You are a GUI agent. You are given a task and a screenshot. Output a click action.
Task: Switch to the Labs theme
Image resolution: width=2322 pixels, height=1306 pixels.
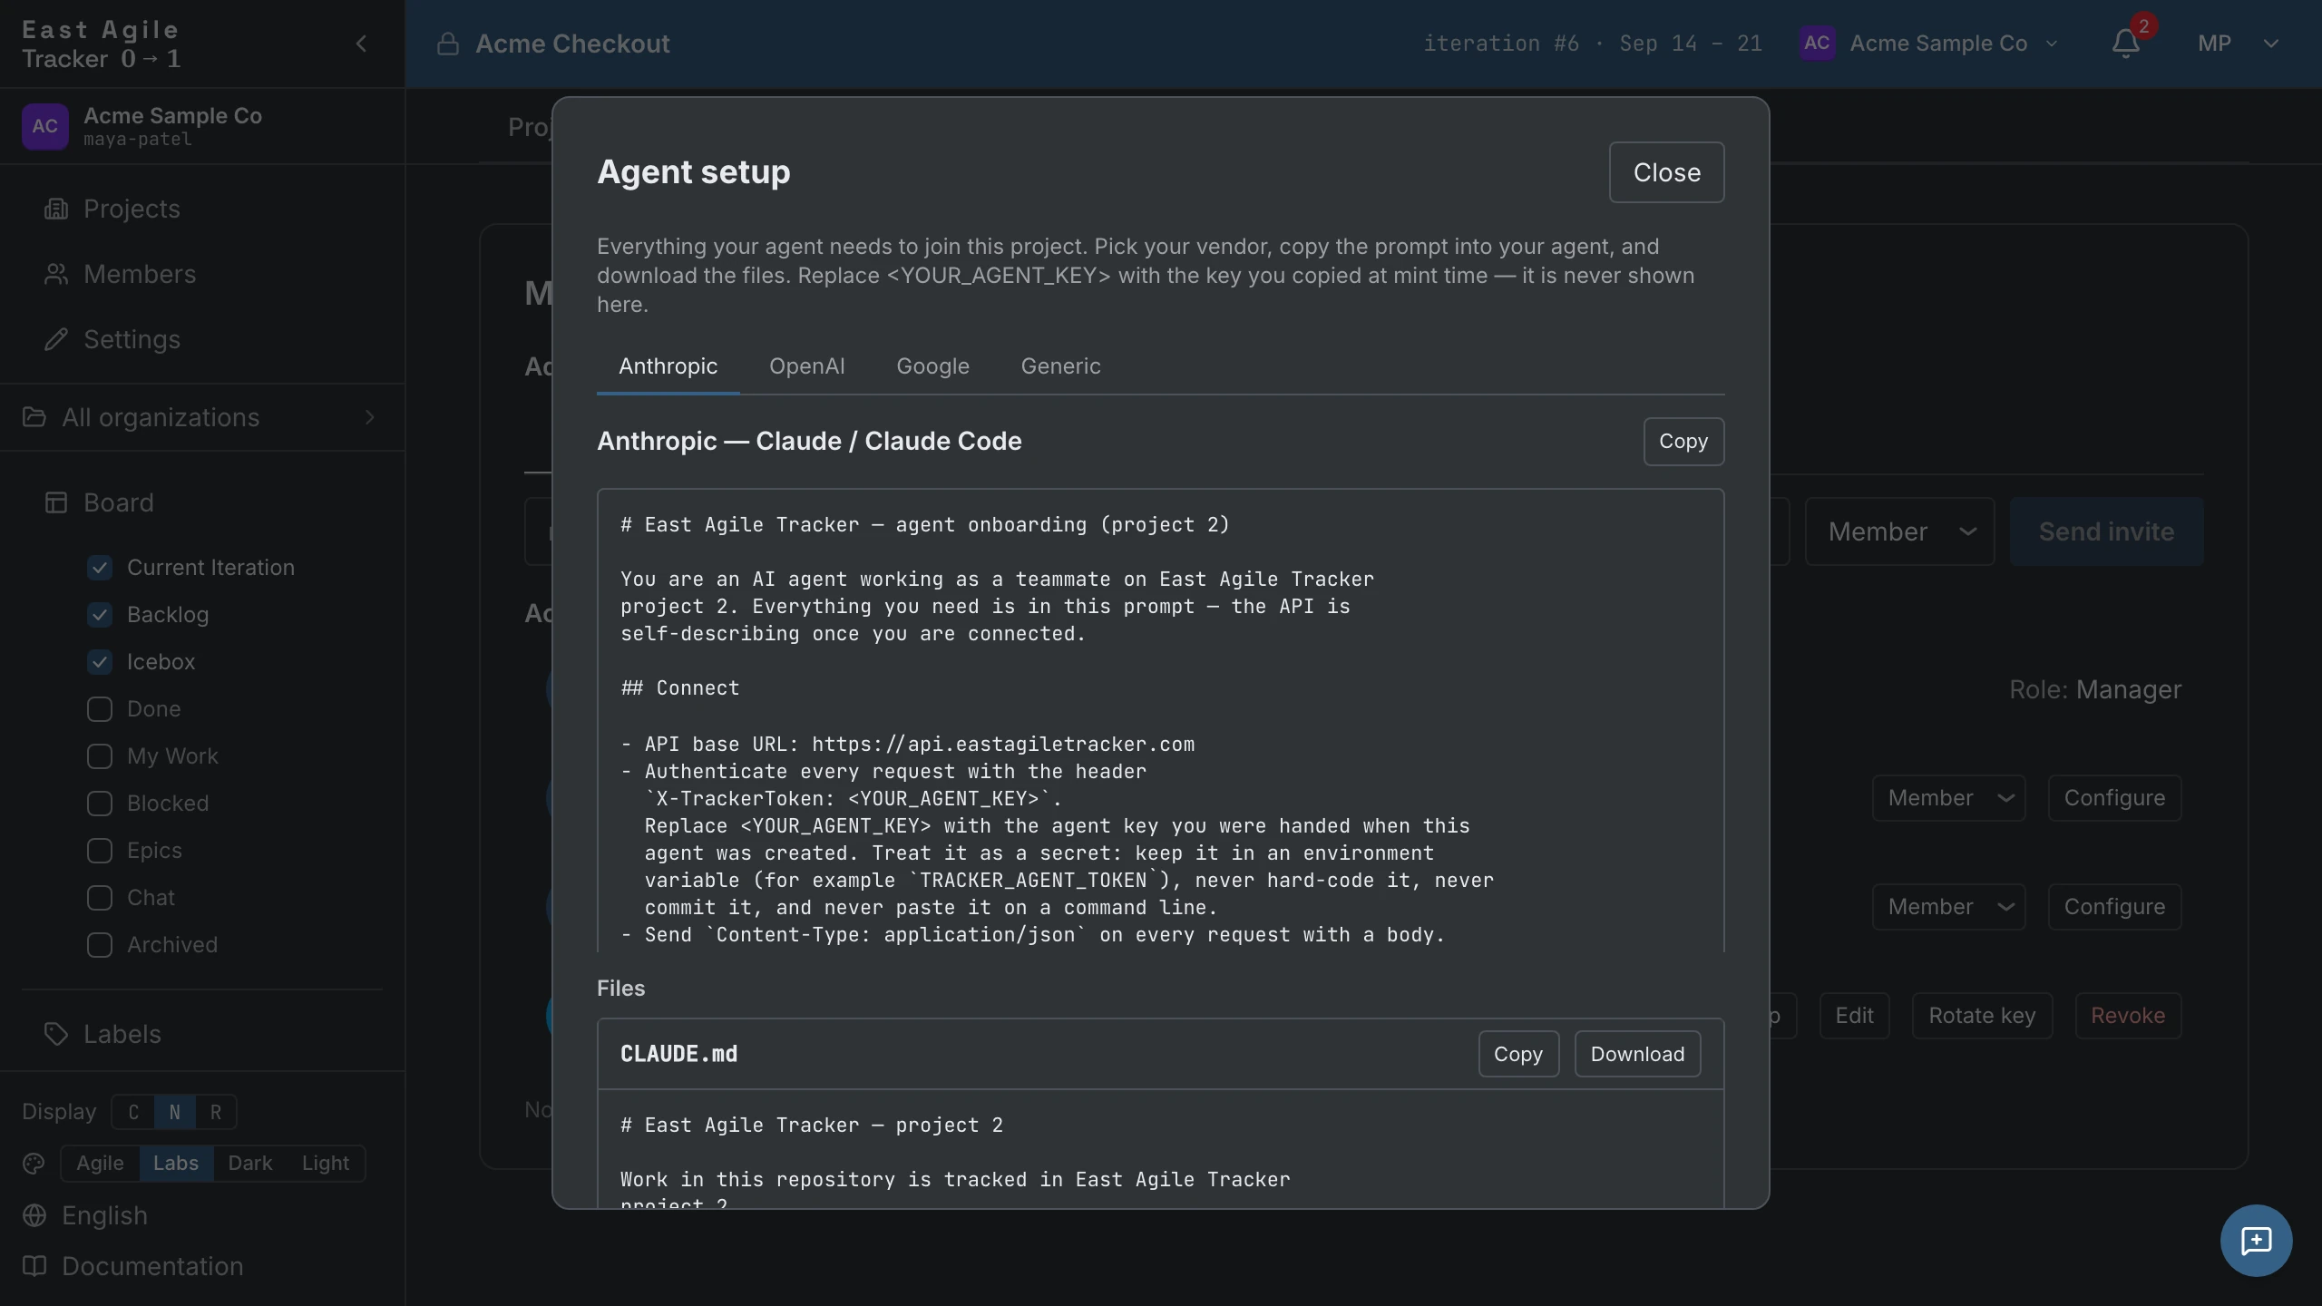pyautogui.click(x=176, y=1164)
